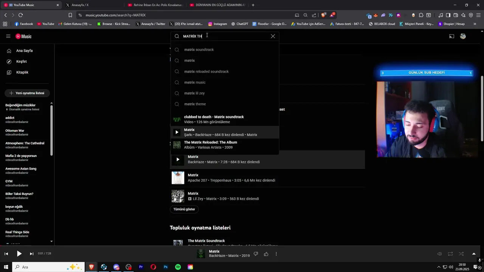Toggle shuffle mode
The image size is (484, 272).
coord(461,254)
